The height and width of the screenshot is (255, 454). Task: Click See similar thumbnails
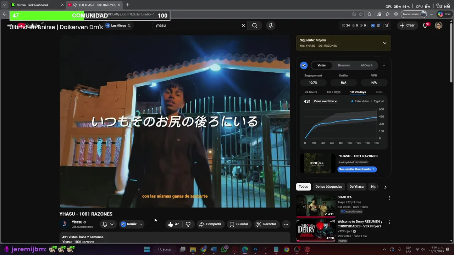[357, 169]
